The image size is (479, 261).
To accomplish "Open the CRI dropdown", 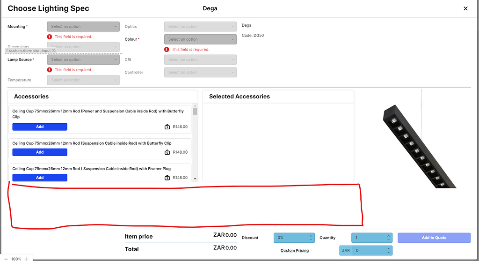I will [200, 60].
